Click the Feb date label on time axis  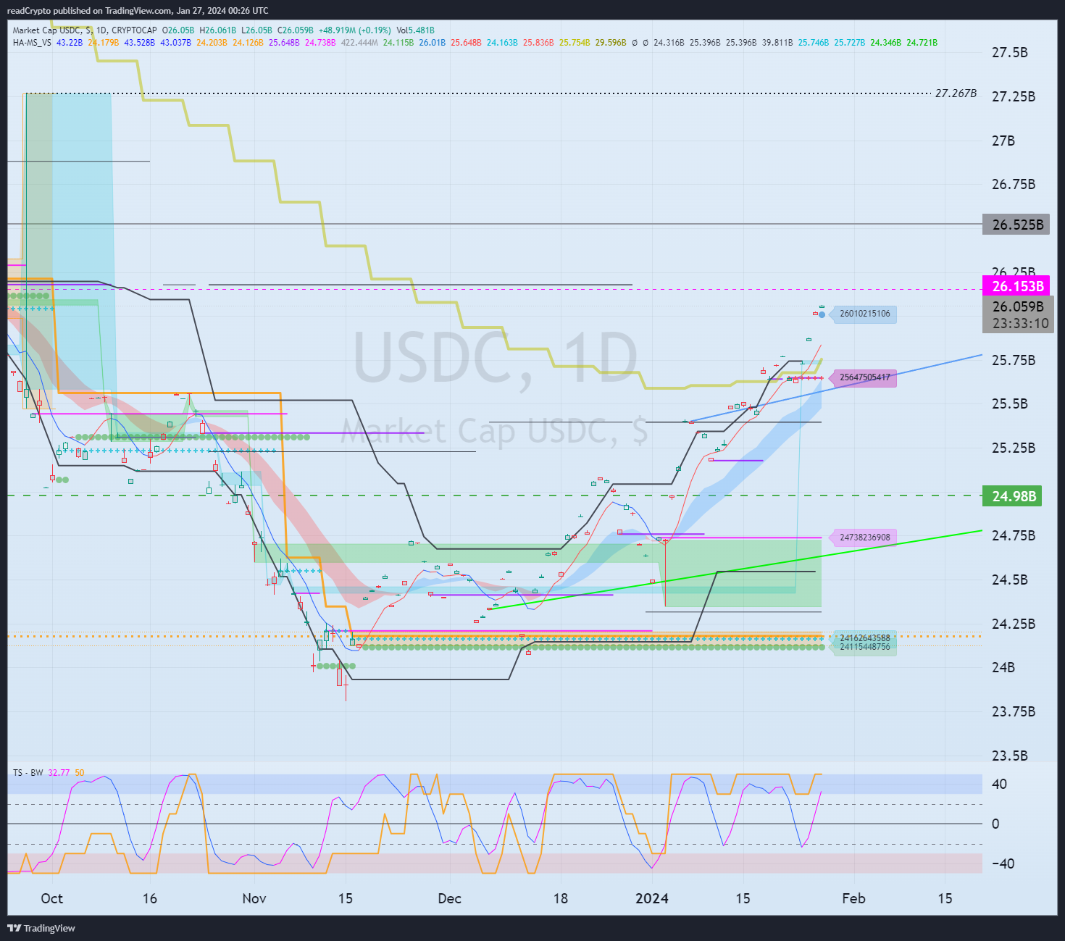pos(853,899)
